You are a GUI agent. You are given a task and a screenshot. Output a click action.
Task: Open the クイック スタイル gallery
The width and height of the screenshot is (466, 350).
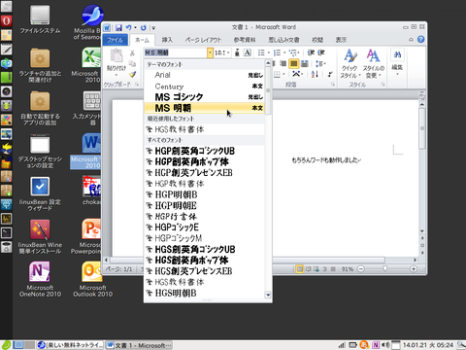[349, 63]
